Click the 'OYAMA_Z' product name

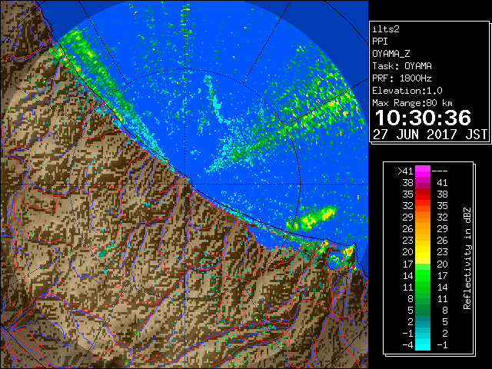click(391, 54)
